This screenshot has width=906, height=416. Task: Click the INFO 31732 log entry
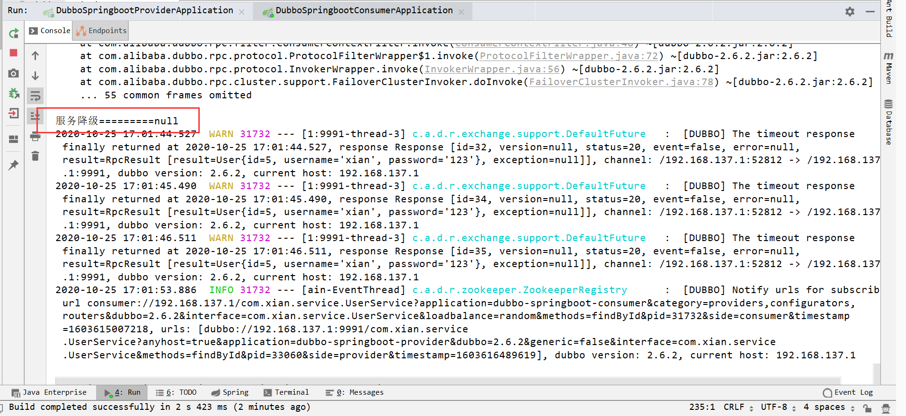pos(240,290)
